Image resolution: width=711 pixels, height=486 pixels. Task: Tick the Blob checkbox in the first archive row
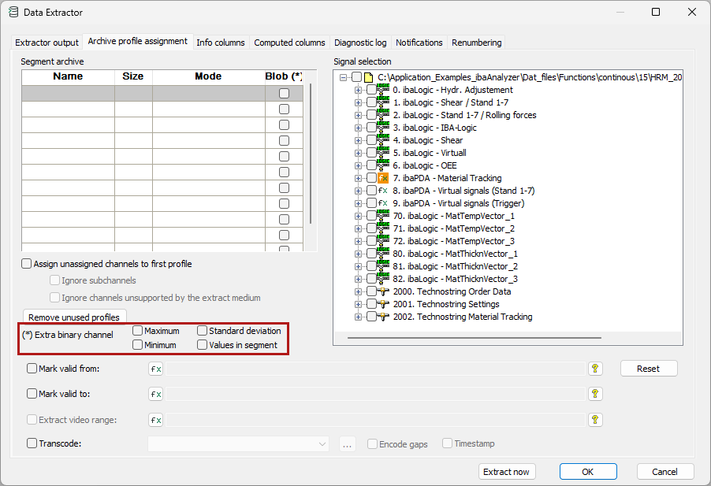(285, 93)
